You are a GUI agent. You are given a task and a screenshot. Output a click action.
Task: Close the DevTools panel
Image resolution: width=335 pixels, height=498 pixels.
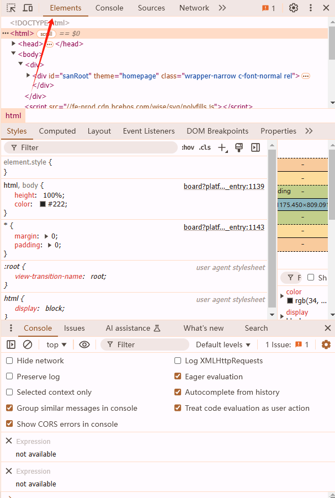tap(326, 8)
